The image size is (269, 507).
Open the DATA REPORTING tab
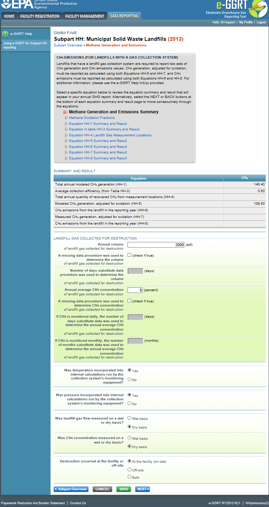point(124,16)
